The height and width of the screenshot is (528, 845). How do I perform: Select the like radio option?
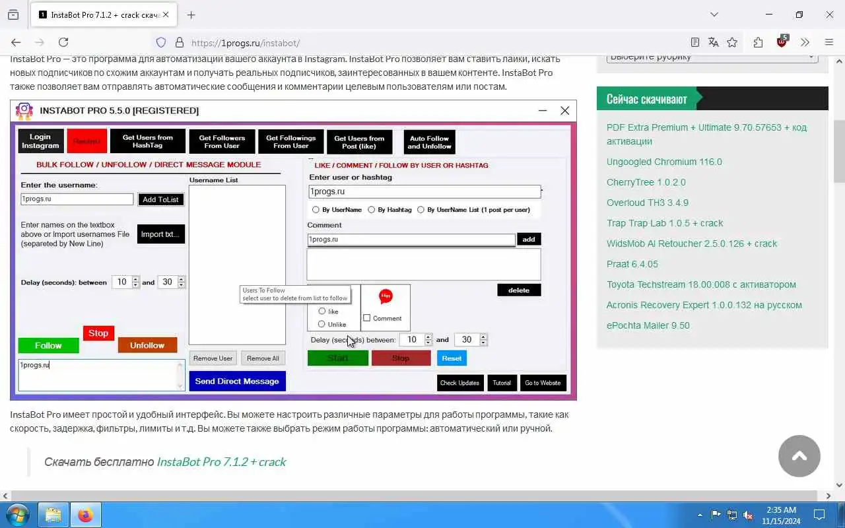pyautogui.click(x=322, y=311)
